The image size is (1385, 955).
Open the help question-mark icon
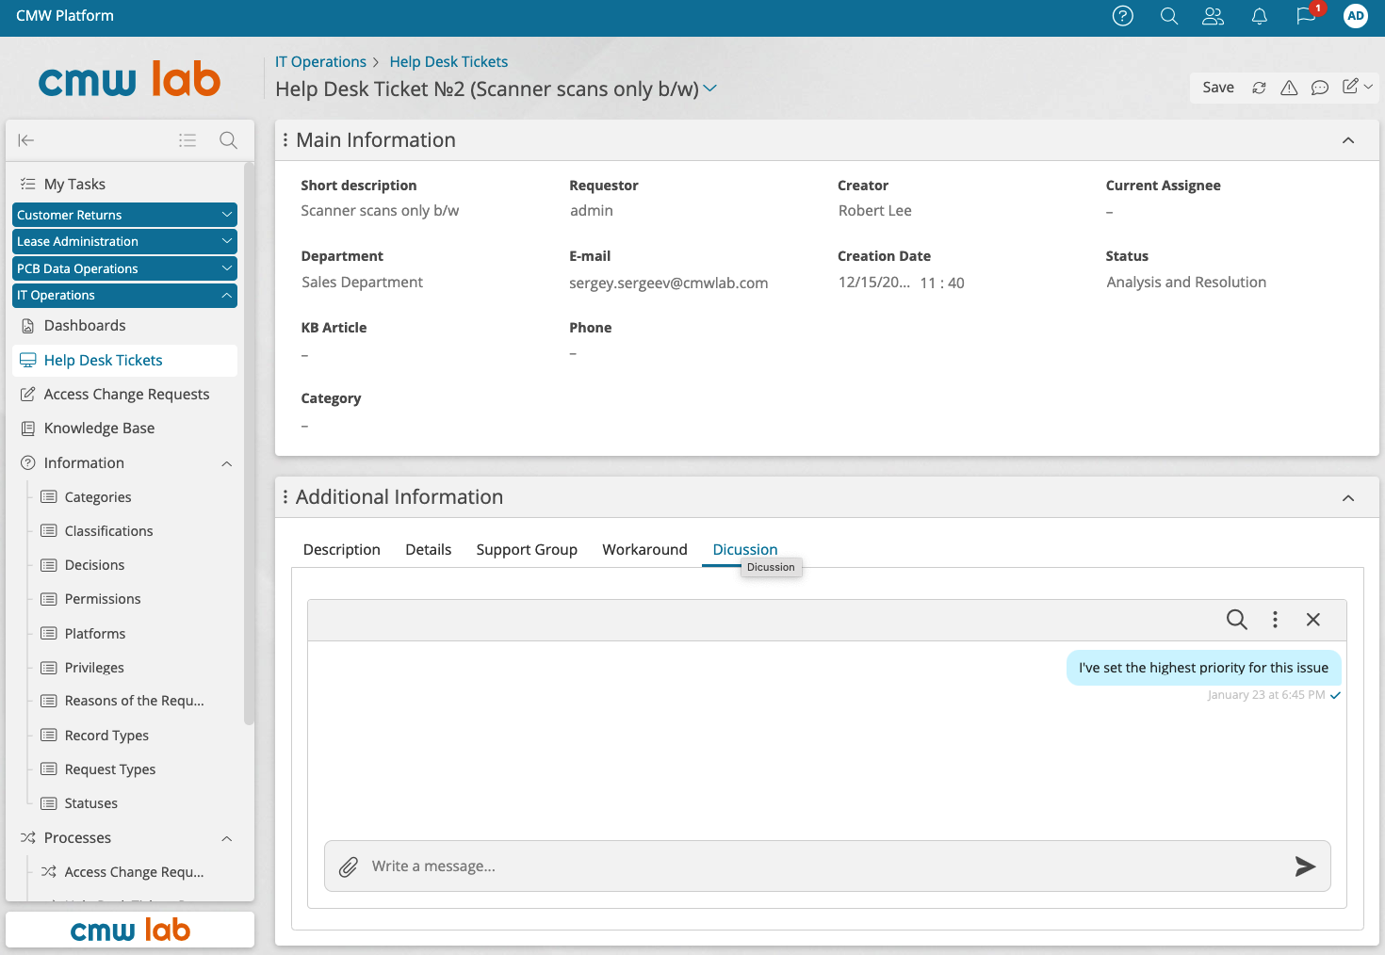coord(1122,16)
